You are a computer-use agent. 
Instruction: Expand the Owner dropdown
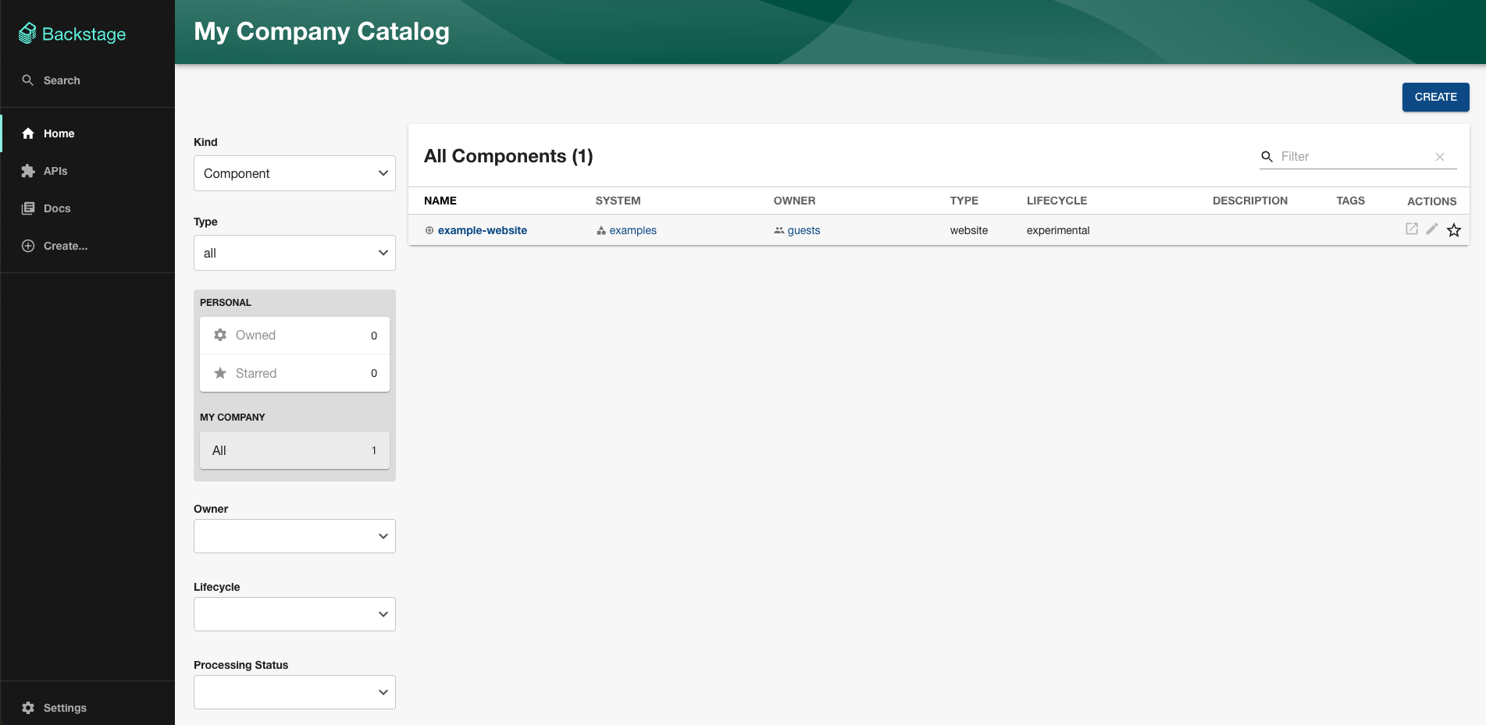(294, 536)
